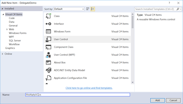Click the template list vertical scrollbar
This screenshot has height=104, width=183.
pos(133,48)
